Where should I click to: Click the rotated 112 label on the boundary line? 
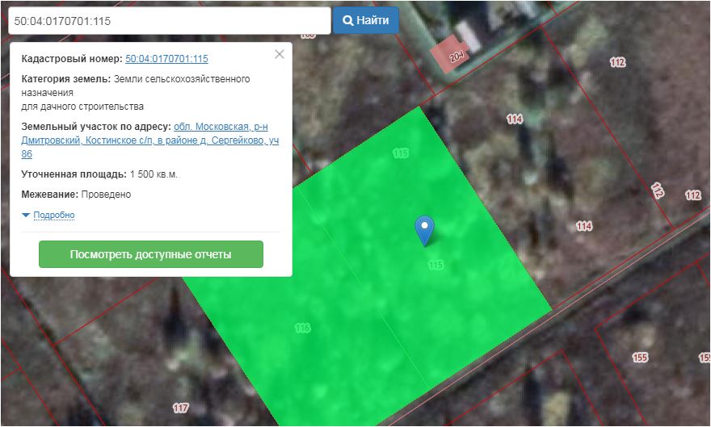[657, 190]
